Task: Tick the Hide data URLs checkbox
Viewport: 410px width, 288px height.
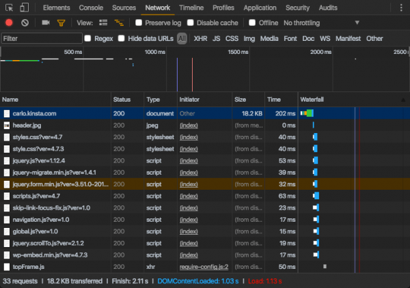Action: [x=122, y=38]
